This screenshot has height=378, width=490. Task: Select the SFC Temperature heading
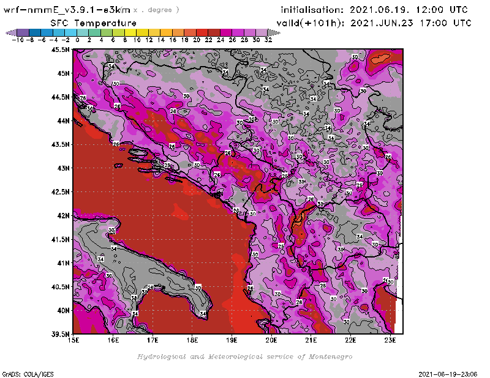click(x=94, y=23)
